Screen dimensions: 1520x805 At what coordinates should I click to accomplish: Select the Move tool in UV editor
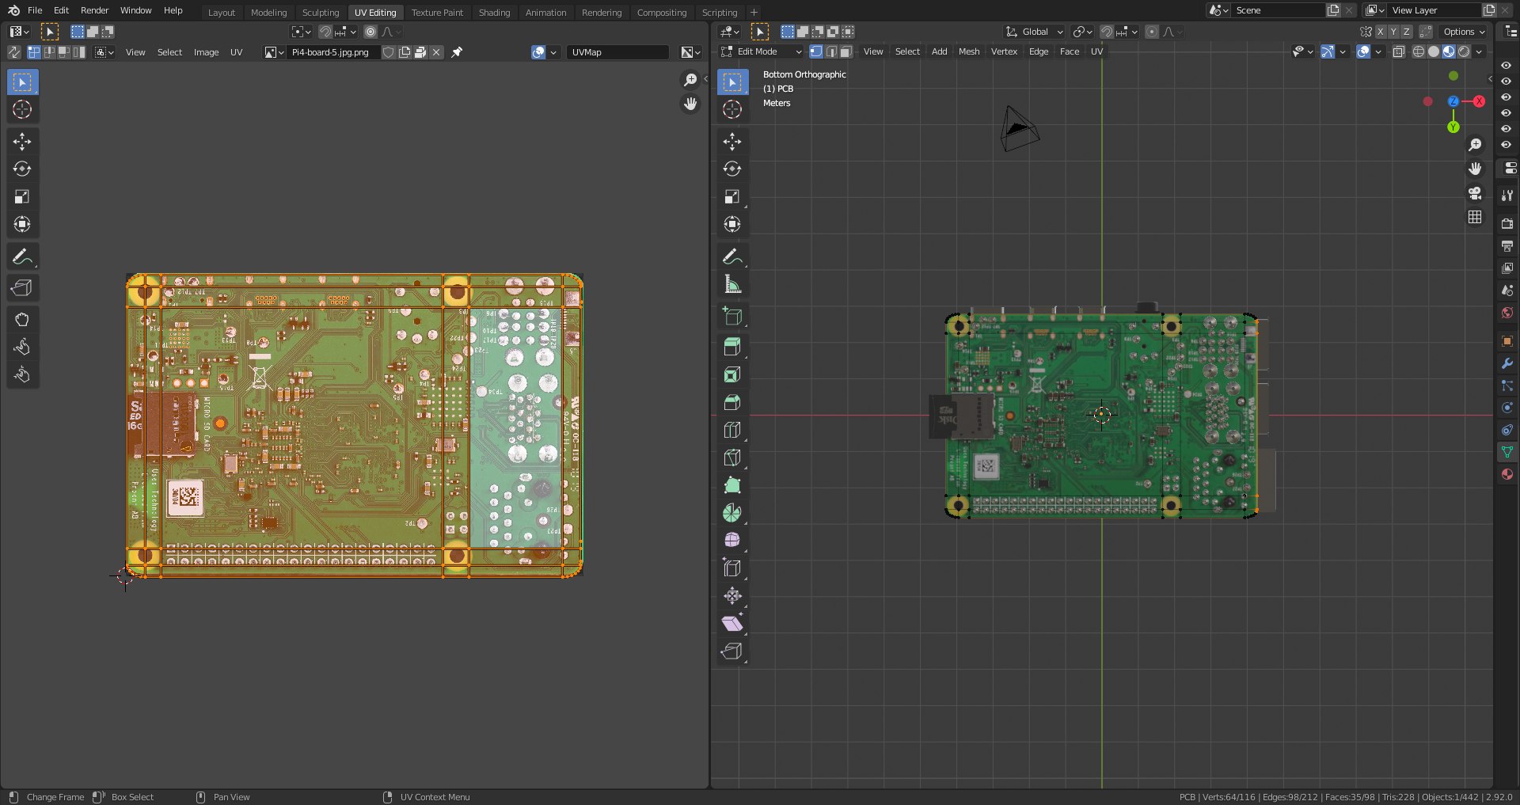(22, 142)
